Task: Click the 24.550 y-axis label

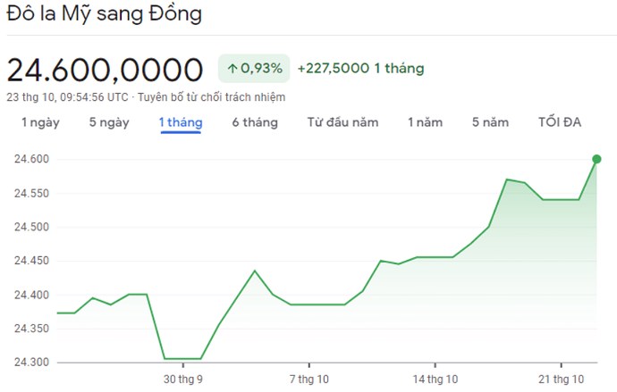Action: 31,193
